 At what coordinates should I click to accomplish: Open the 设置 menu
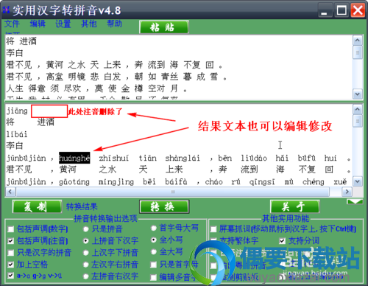coord(63,24)
